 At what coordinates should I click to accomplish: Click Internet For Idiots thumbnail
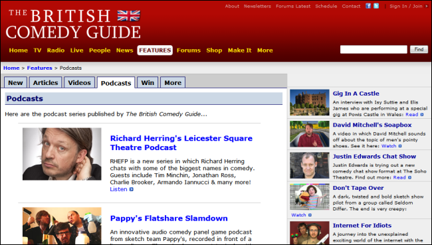pos(310,232)
